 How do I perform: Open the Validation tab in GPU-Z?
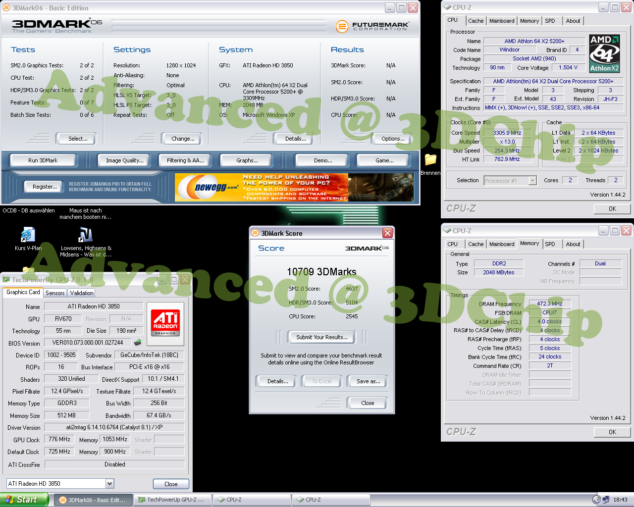(x=82, y=293)
